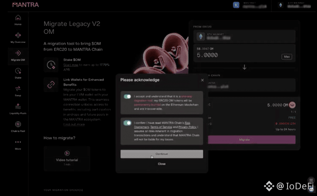Click the ETH MAINNET source wallet field
Image resolution: width=317 pixels, height=196 pixels.
244,37
